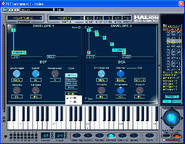The height and width of the screenshot is (144, 185).
Task: Open the Chan/Prog page button
Action: click(x=77, y=136)
